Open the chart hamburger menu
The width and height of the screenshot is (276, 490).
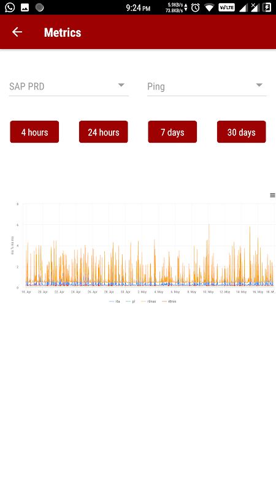[x=272, y=195]
